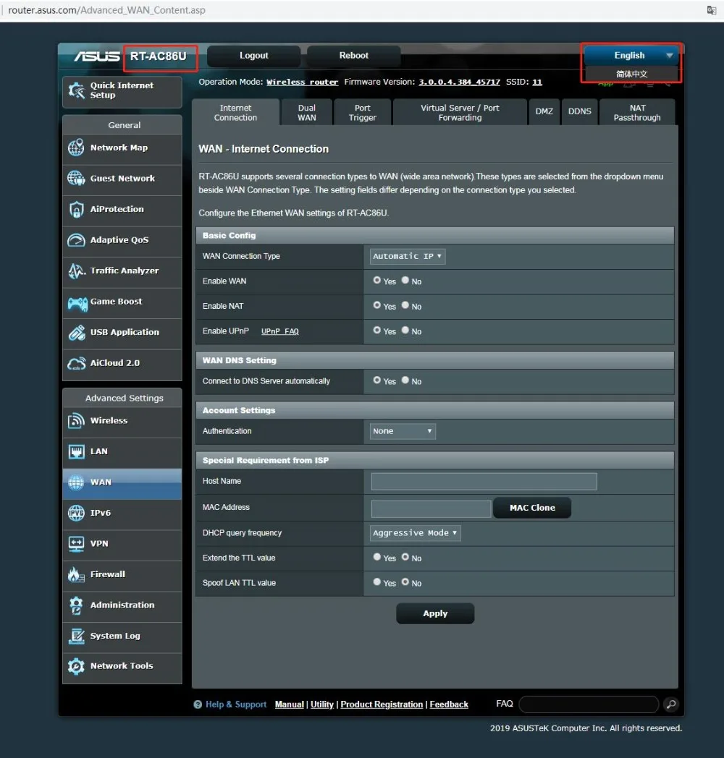Click the FAQ search input field
The width and height of the screenshot is (724, 758).
[x=589, y=704]
